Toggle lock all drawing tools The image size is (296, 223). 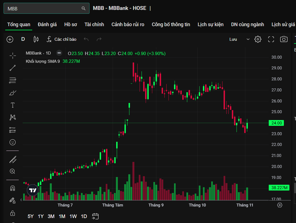[x=13, y=213]
